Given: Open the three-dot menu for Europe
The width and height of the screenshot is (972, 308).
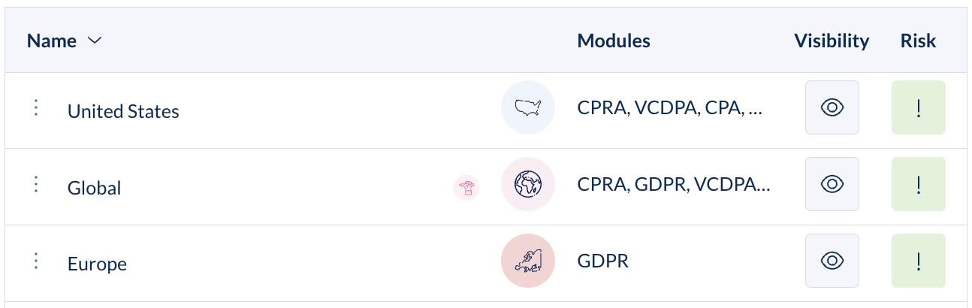Looking at the screenshot, I should (35, 261).
